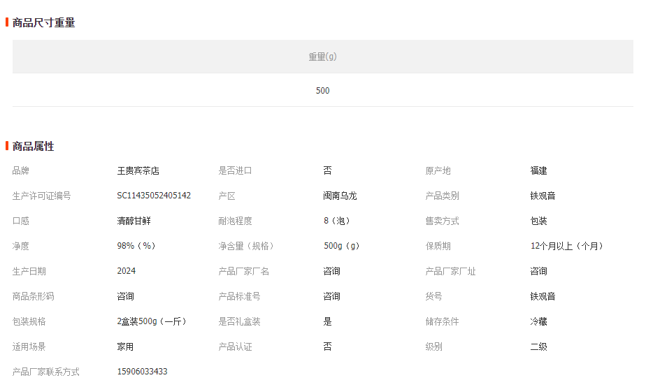Click the weight value 500 in table

(322, 91)
